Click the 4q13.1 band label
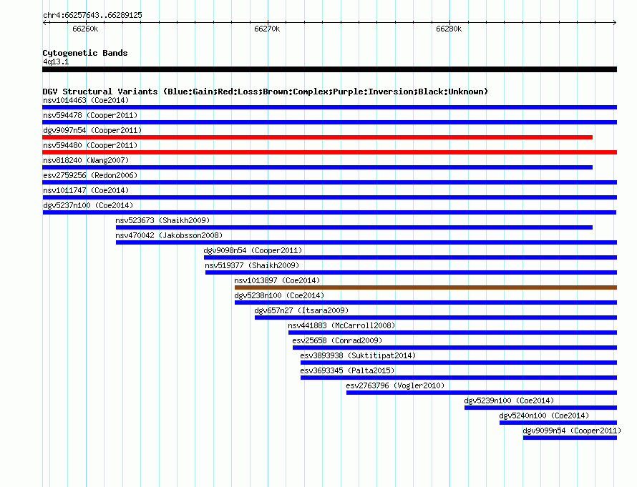Screen dimensions: 637x487 click(56, 62)
